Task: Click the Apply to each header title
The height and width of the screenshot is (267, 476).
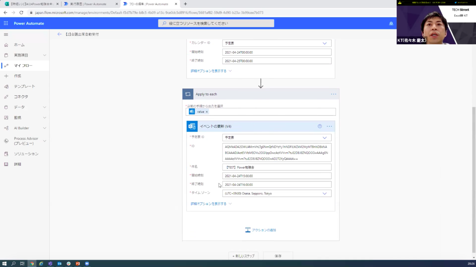Action: coord(206,94)
